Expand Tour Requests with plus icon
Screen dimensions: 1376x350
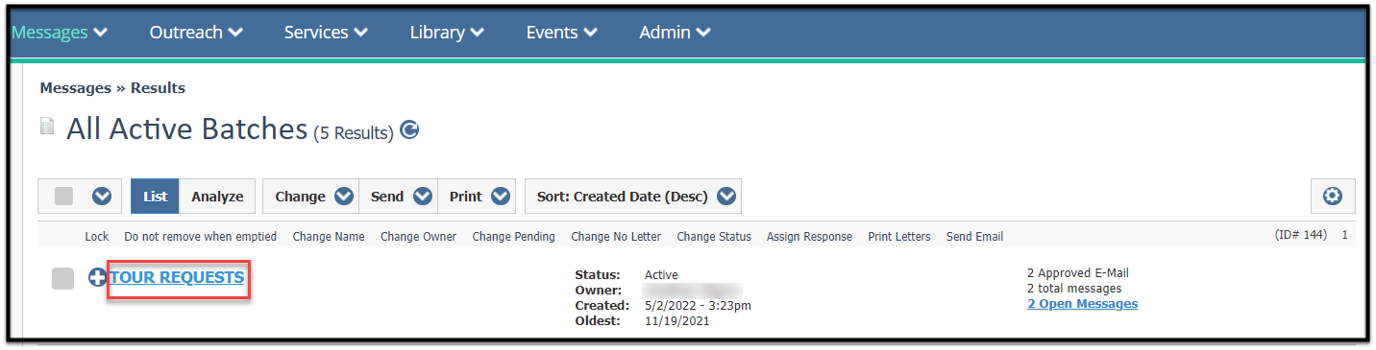coord(97,278)
